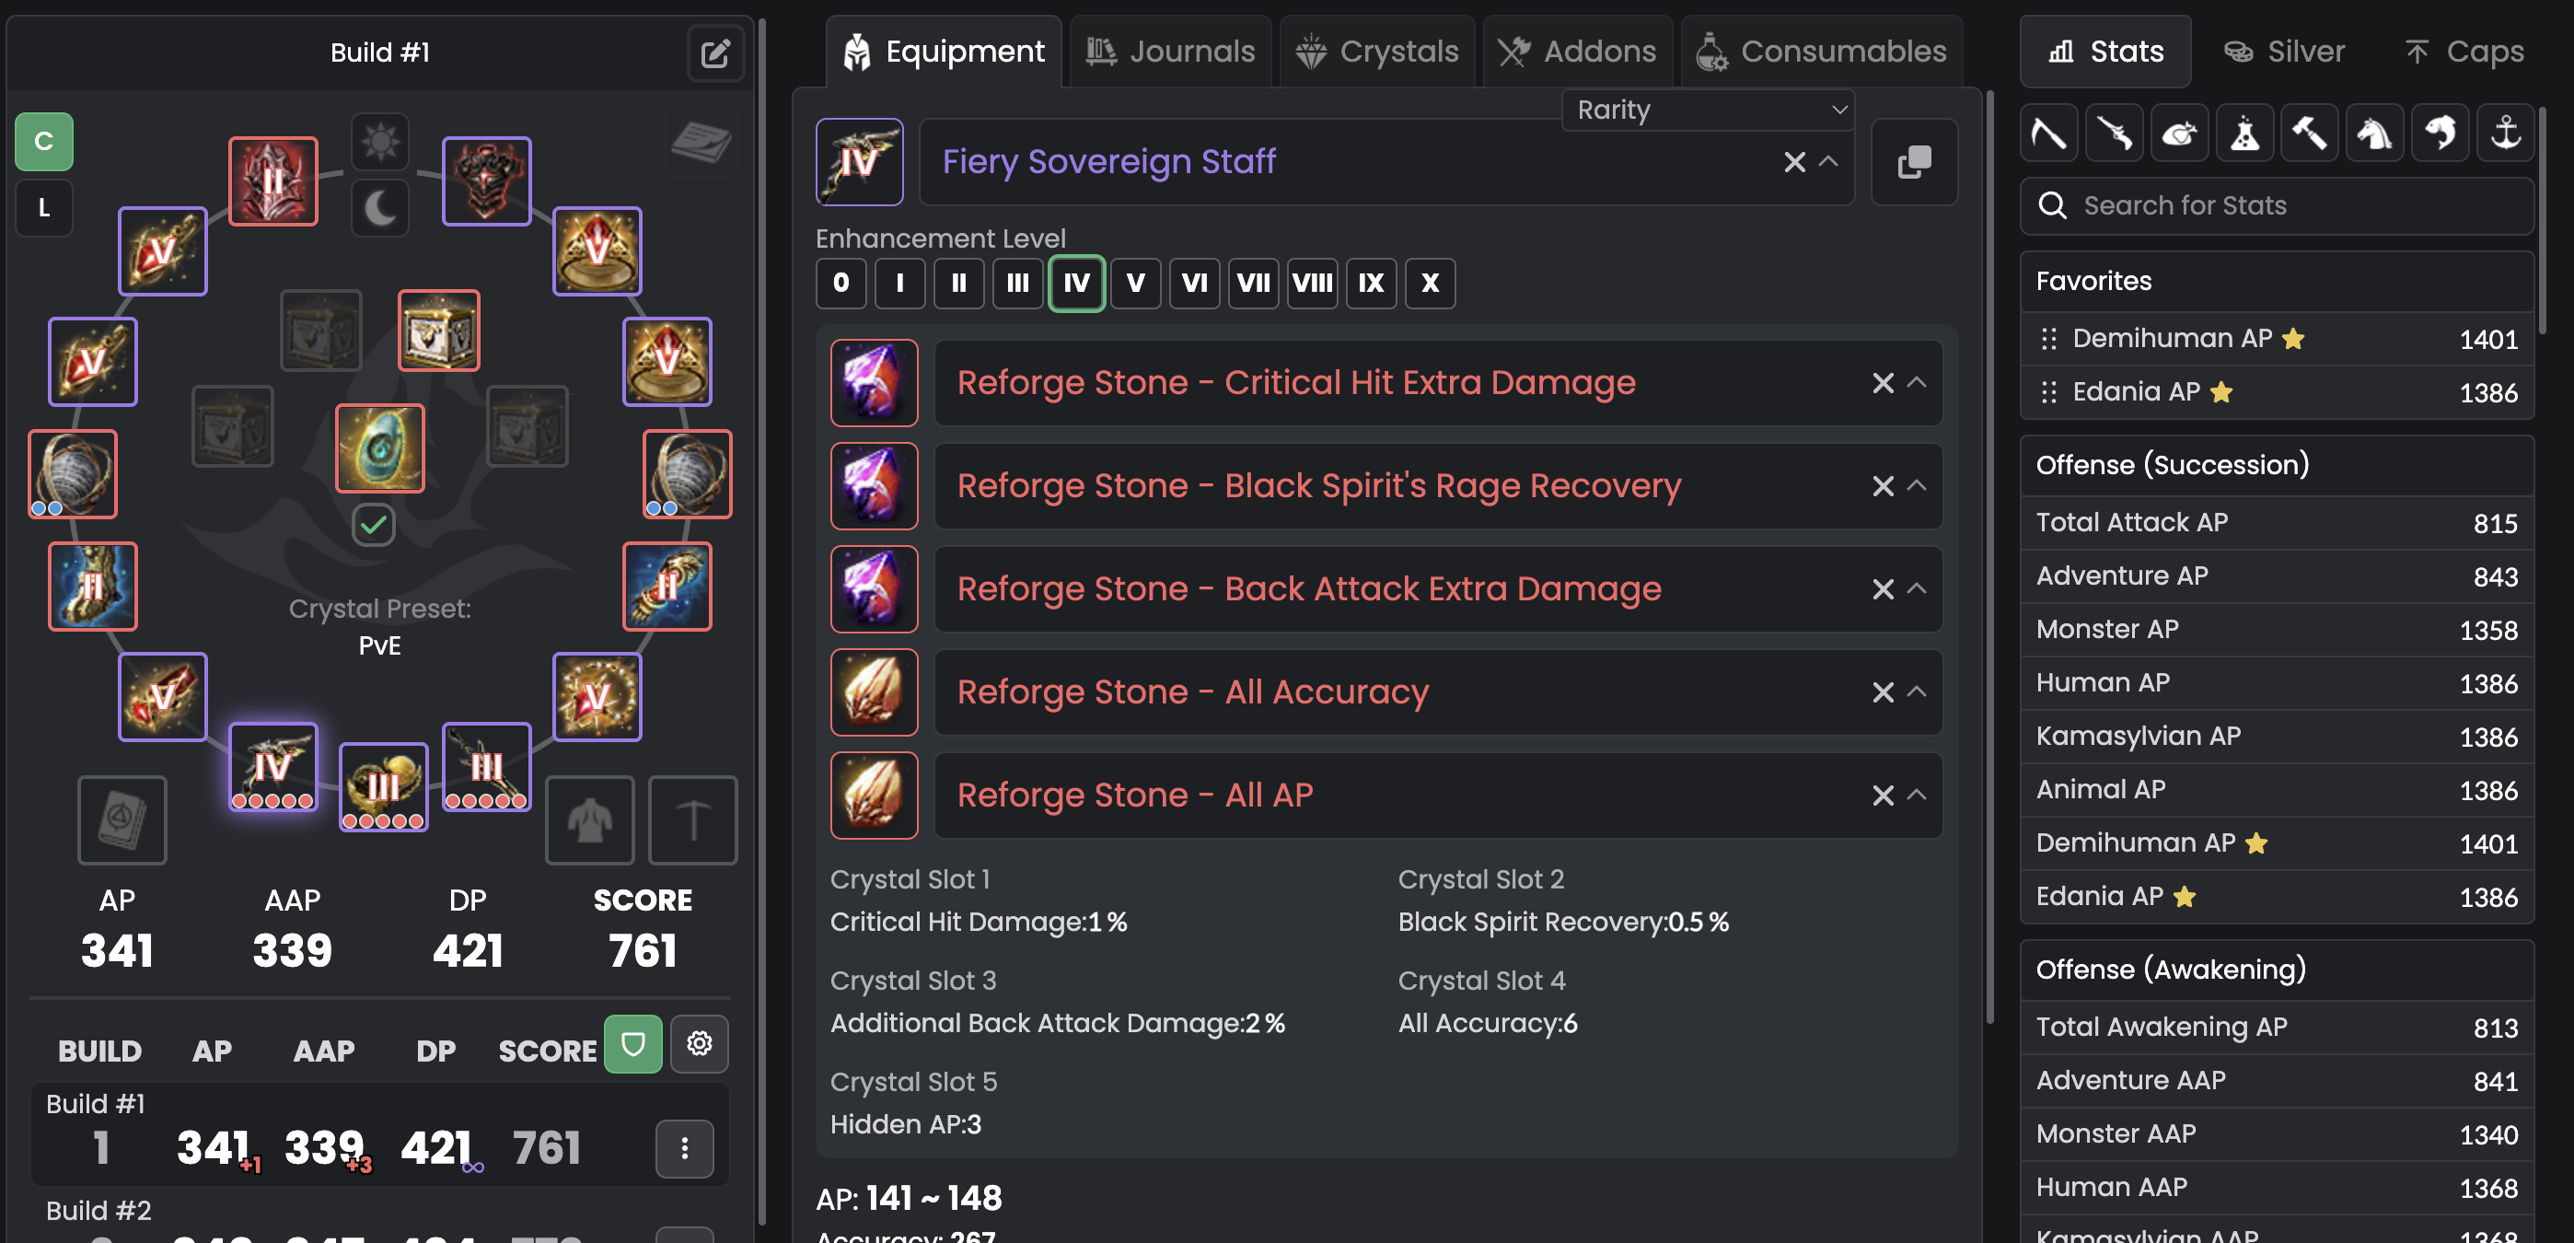
Task: Switch to the green C mode button
Action: tap(44, 142)
